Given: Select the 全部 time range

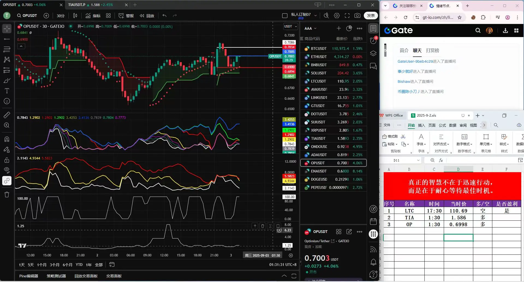Looking at the screenshot, I should point(99,265).
